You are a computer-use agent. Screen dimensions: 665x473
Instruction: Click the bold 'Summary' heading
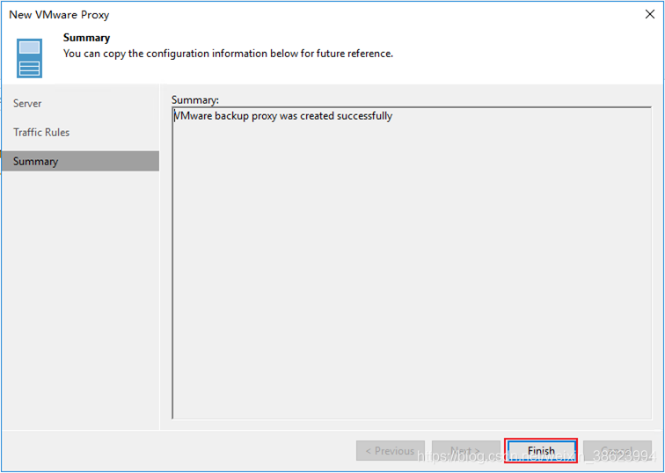86,38
